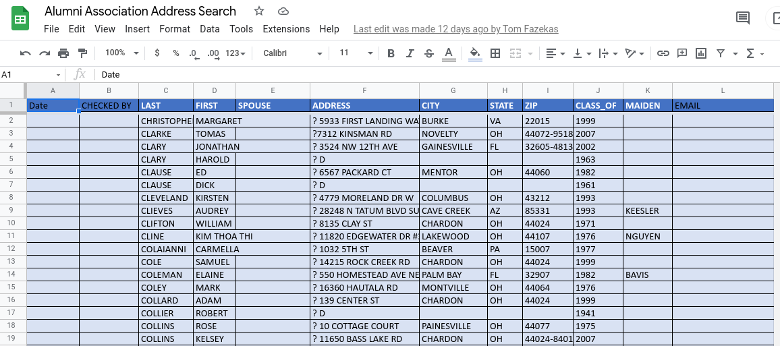This screenshot has height=346, width=780.
Task: Undo the last action
Action: tap(26, 53)
